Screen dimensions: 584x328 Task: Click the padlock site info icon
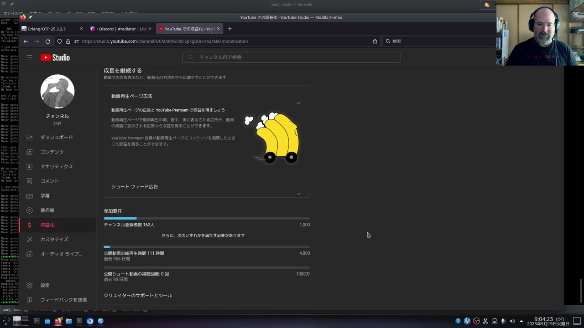coord(68,41)
